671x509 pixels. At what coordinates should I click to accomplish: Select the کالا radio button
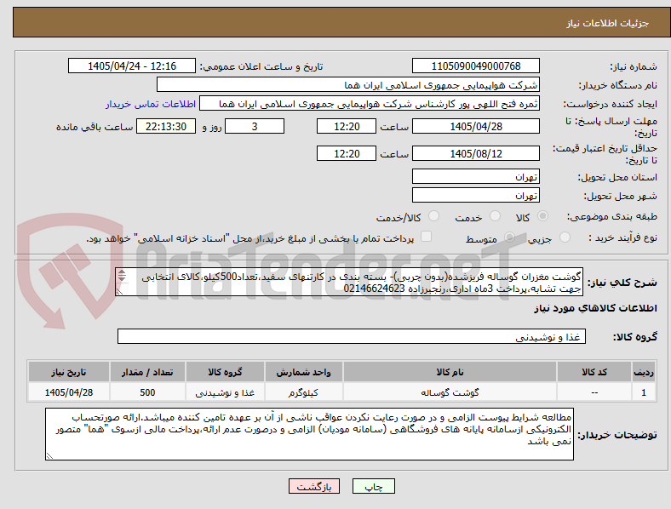(542, 216)
